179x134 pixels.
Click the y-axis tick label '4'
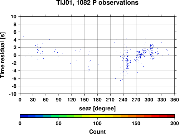coord(15,40)
